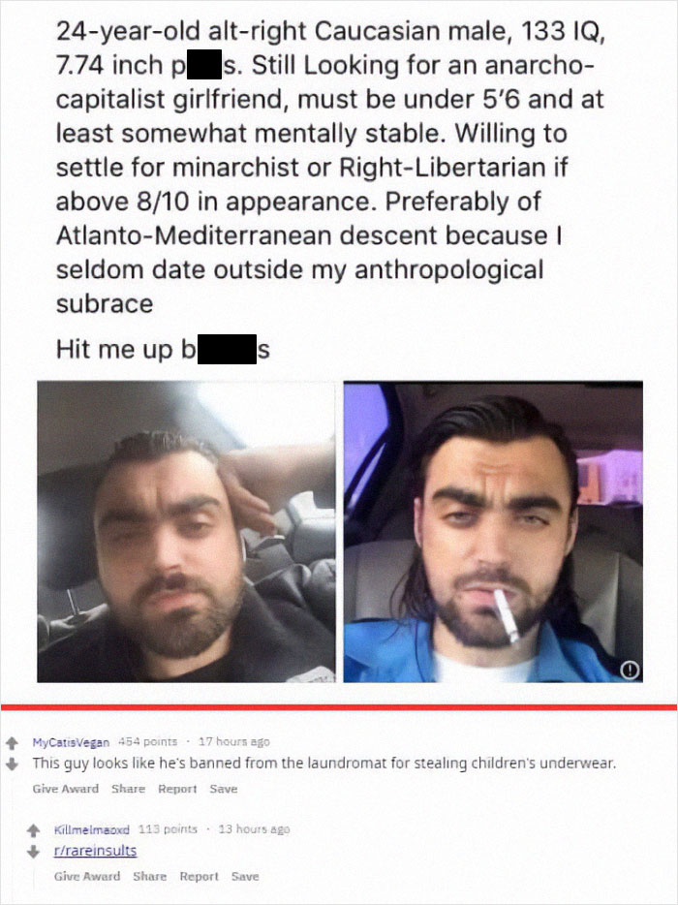The height and width of the screenshot is (905, 678).
Task: Report the Killmelmaoxd reply
Action: tap(200, 876)
